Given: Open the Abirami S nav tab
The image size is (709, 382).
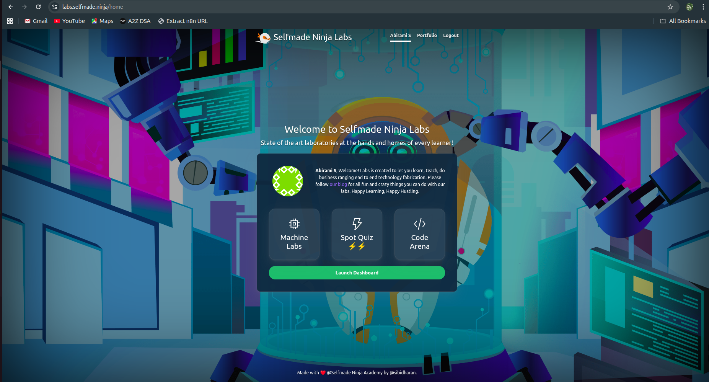Looking at the screenshot, I should [x=400, y=36].
